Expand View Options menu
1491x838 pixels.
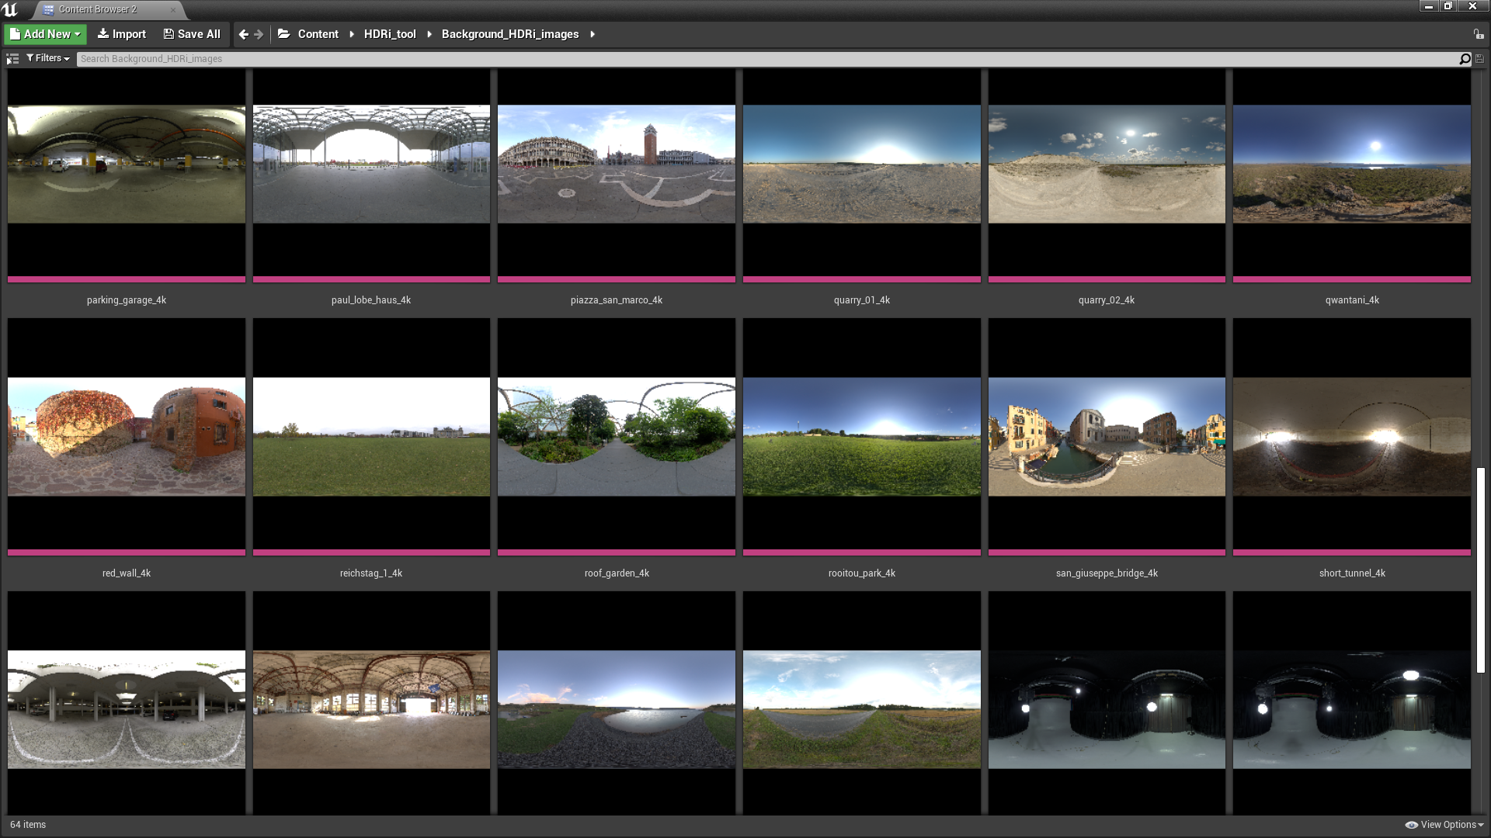pyautogui.click(x=1444, y=825)
